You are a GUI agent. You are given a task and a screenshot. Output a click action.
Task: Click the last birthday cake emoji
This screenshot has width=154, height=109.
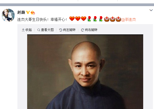118,19
